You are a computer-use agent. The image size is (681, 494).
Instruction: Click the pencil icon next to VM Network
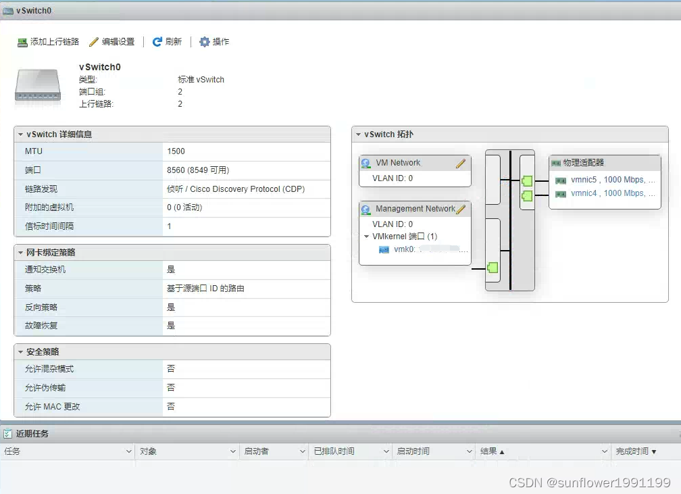point(460,162)
